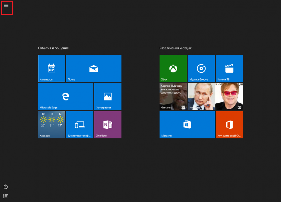
Task: Open the live tile showing man in red glasses
Action: pos(229,97)
